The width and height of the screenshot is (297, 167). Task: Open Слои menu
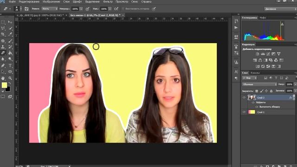(66, 2)
